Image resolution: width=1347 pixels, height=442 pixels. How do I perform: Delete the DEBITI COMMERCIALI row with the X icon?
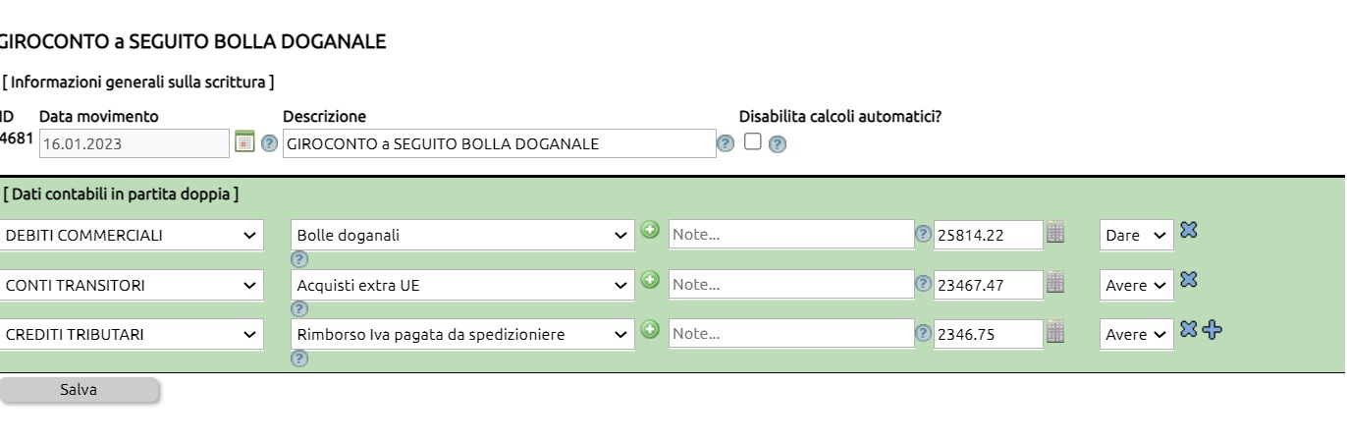1189,230
